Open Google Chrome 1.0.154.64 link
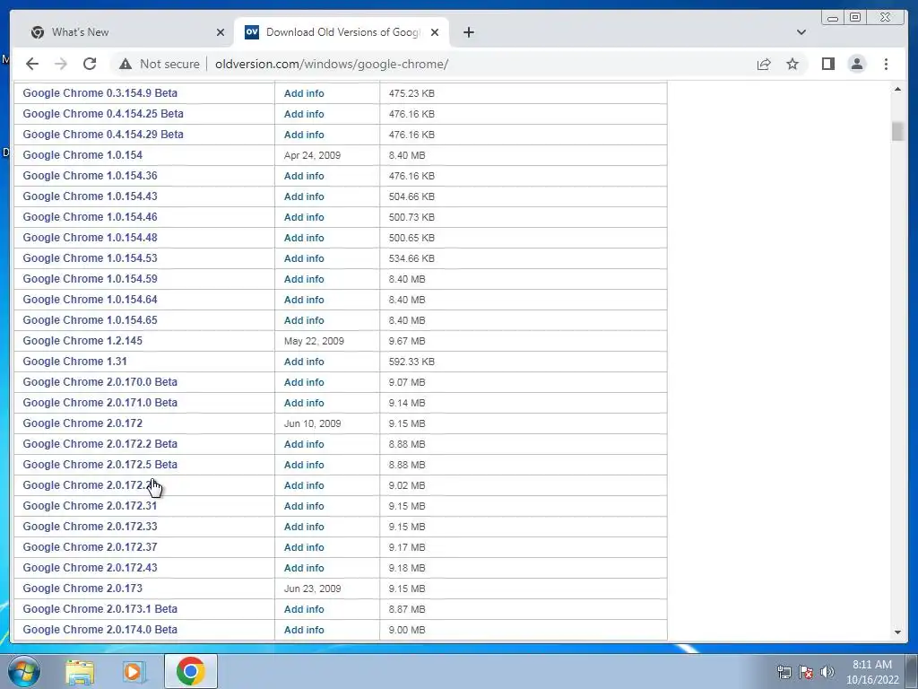This screenshot has width=918, height=689. (x=90, y=300)
